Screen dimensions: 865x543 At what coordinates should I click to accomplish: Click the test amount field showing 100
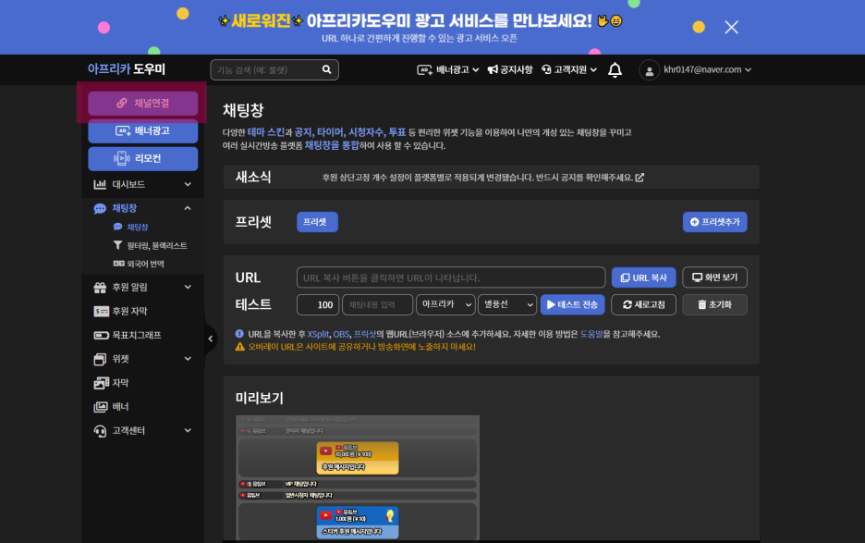point(318,305)
